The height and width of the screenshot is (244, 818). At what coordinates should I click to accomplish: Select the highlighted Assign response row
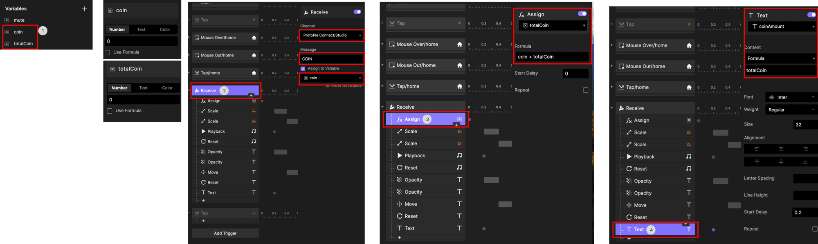425,119
